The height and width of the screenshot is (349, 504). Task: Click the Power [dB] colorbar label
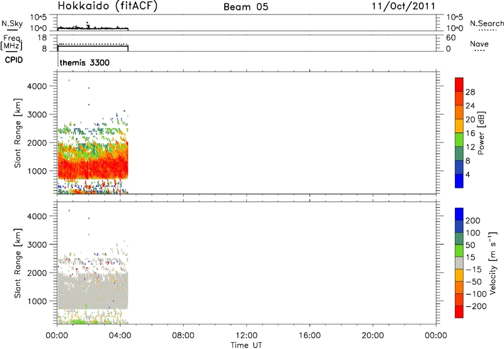click(x=481, y=133)
